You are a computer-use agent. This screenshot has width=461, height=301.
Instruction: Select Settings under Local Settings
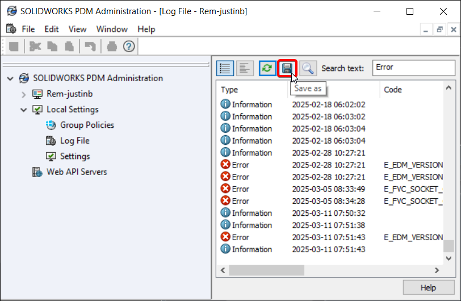coord(75,156)
